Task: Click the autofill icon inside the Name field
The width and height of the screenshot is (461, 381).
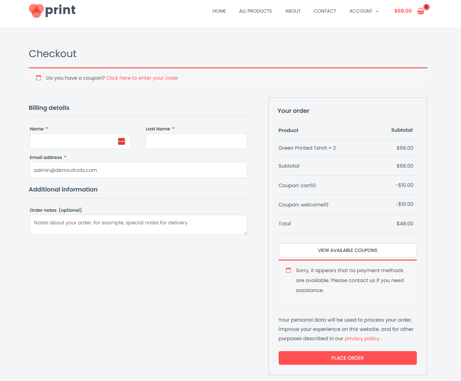Action: [122, 141]
